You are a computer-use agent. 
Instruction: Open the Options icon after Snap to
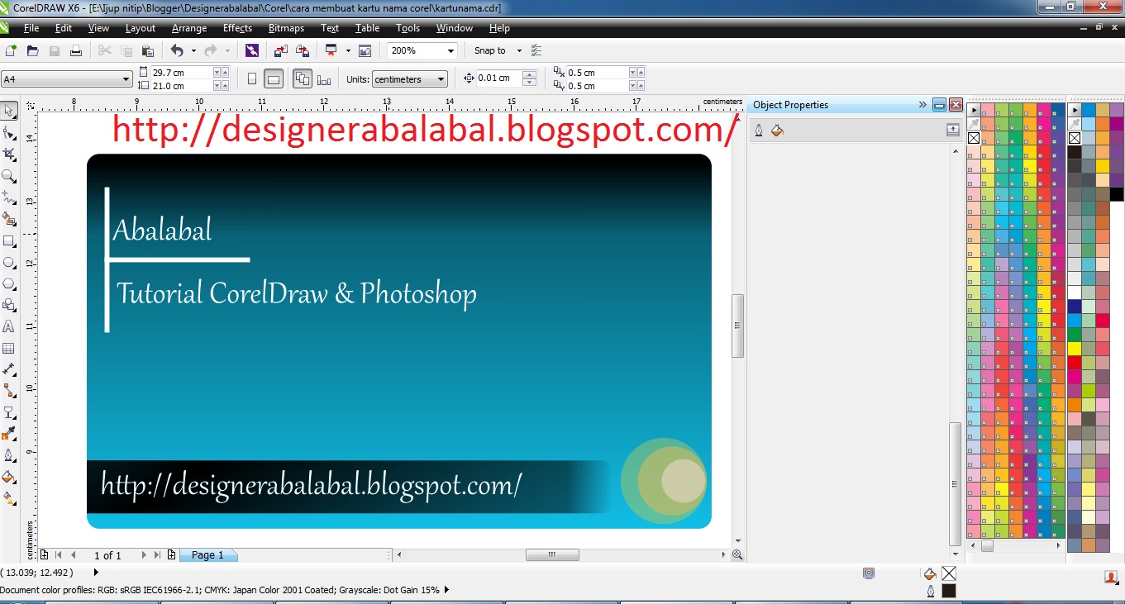pyautogui.click(x=536, y=50)
